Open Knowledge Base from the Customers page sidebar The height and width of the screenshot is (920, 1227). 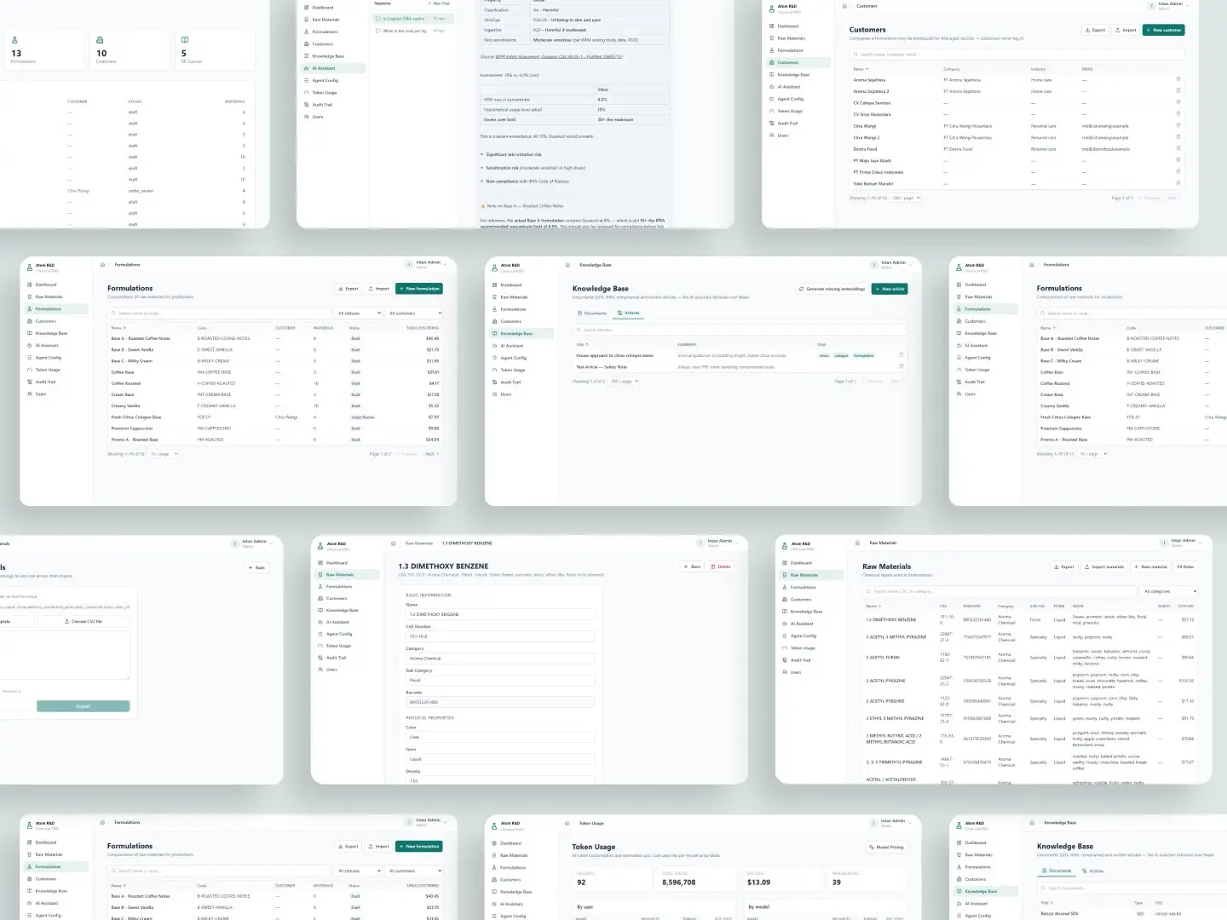(x=793, y=75)
